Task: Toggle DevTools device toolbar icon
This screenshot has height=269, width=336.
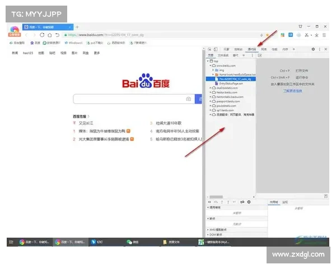Action: [216, 49]
